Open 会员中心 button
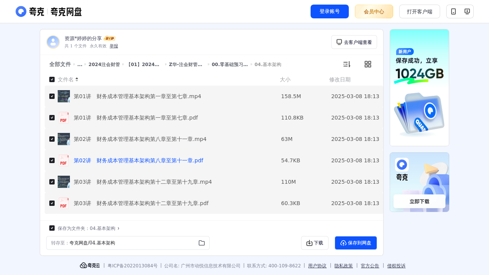The image size is (489, 275). click(x=374, y=11)
